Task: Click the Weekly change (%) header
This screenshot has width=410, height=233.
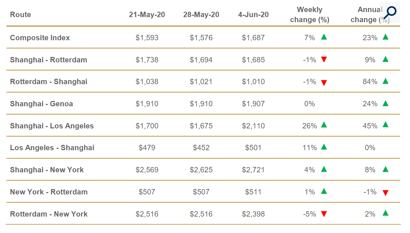Action: (x=309, y=15)
